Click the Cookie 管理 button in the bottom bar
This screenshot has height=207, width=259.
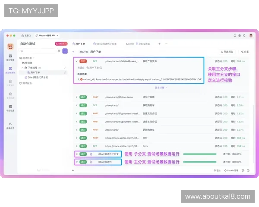click(x=231, y=170)
